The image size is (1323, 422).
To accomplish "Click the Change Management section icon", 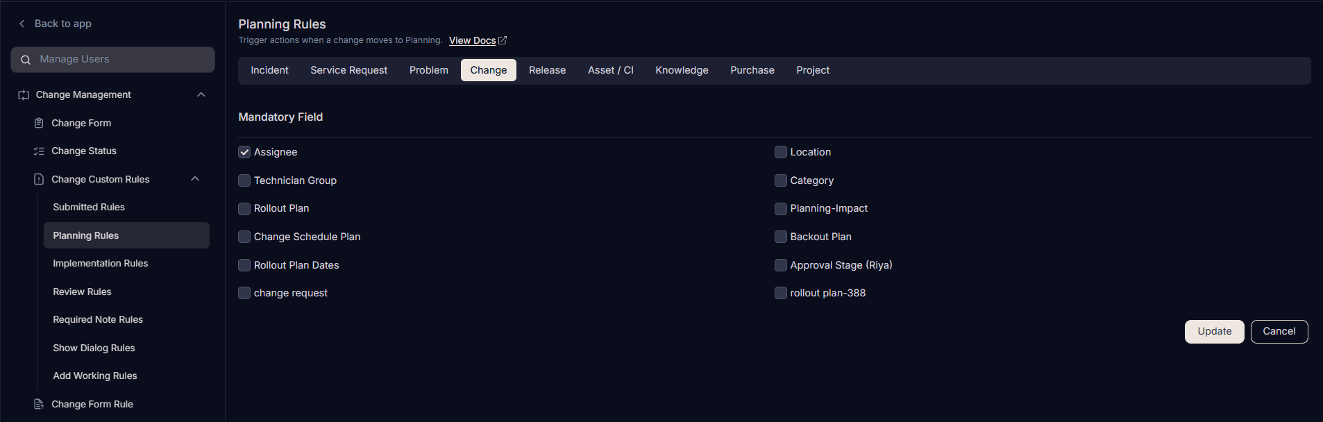I will [24, 95].
